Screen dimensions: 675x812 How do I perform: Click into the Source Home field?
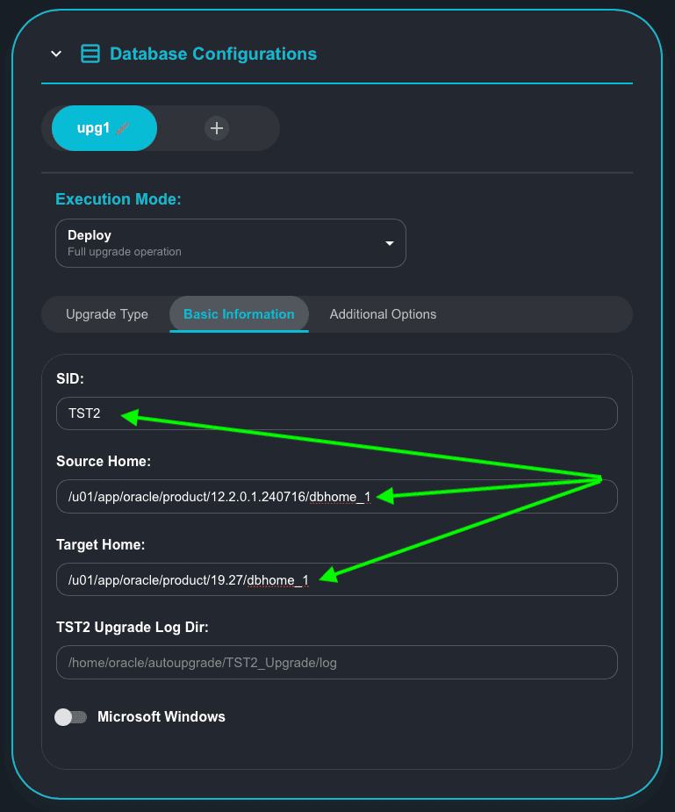(336, 496)
